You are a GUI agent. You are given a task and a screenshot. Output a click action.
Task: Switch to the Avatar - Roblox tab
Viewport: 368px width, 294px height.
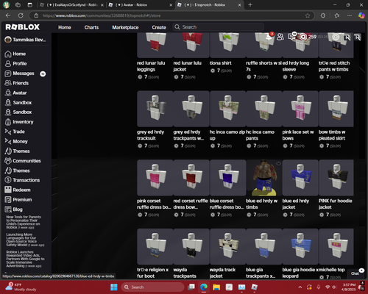point(141,5)
